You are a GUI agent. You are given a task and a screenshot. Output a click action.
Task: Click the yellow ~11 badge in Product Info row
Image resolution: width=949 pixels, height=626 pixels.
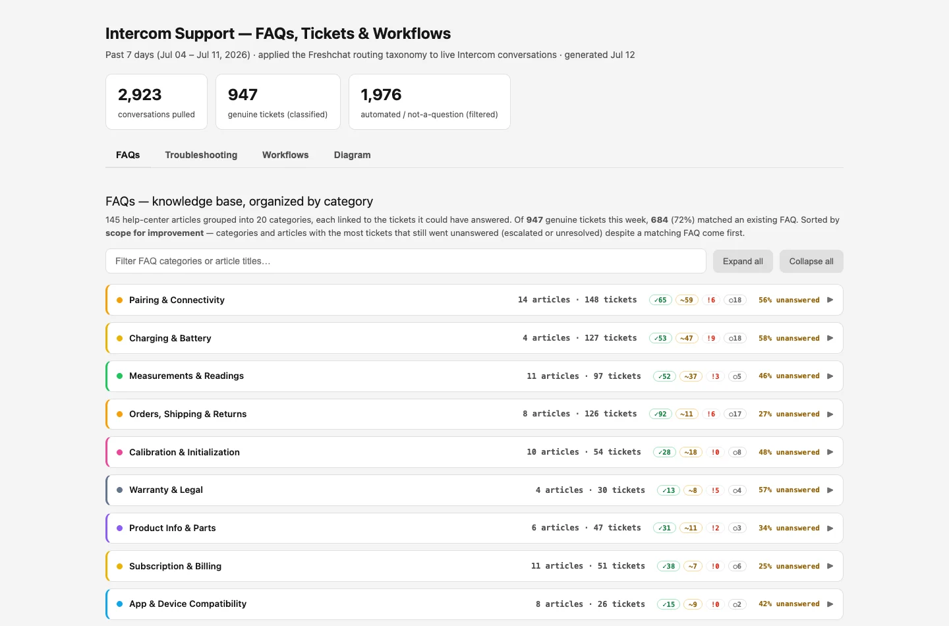pyautogui.click(x=691, y=528)
